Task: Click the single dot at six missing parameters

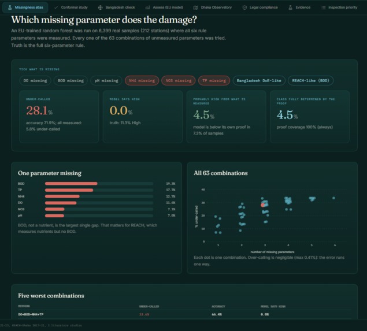Action: 333,198
